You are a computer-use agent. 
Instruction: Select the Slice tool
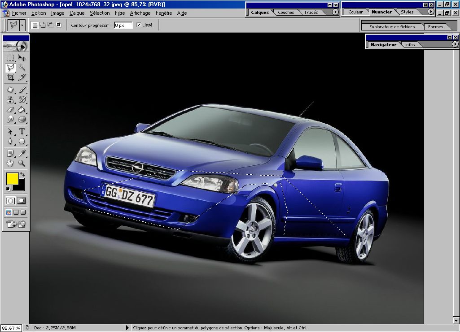coord(22,78)
